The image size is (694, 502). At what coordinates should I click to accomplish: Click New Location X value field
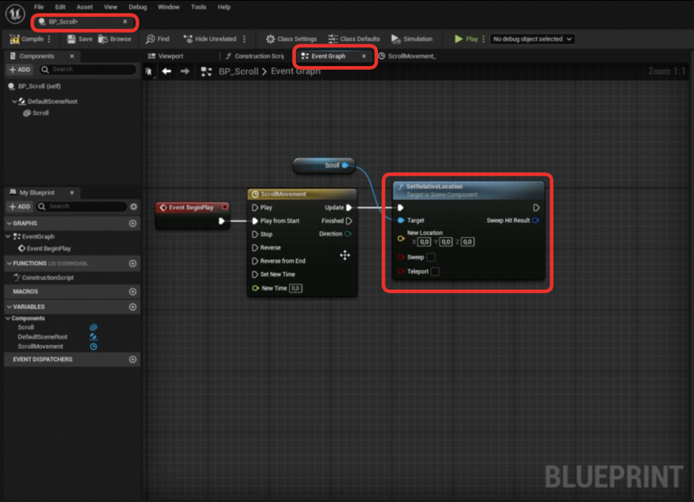[424, 241]
